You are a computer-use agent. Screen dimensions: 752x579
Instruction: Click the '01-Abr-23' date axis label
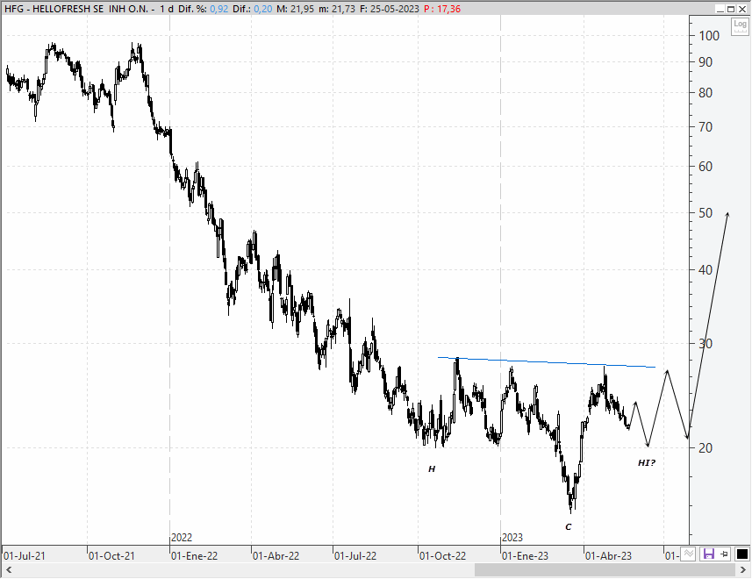(x=609, y=556)
